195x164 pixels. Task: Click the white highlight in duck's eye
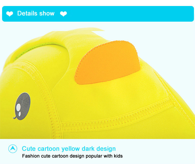pyautogui.click(x=18, y=107)
